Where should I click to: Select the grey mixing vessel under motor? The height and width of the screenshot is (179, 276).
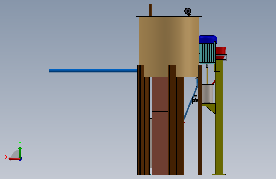click(208, 93)
